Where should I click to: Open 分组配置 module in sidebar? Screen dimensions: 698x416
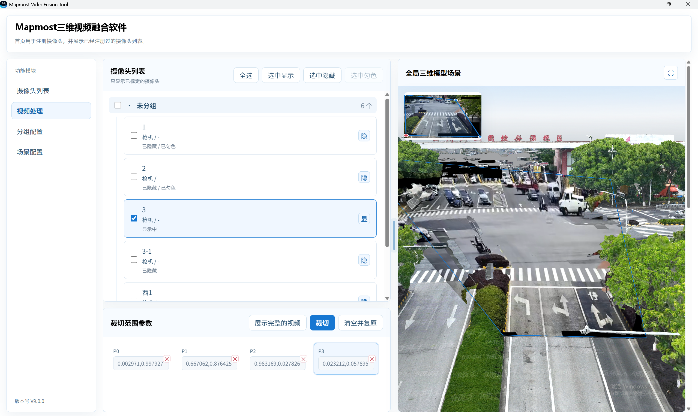point(51,132)
